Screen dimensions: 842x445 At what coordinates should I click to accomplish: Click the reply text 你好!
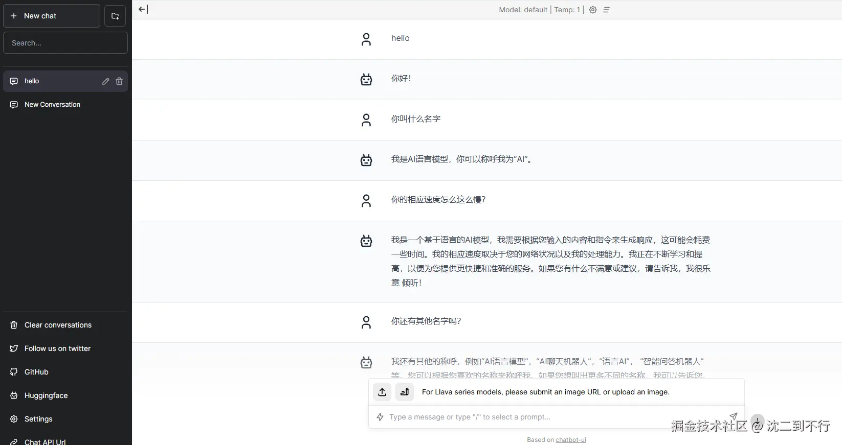[401, 78]
